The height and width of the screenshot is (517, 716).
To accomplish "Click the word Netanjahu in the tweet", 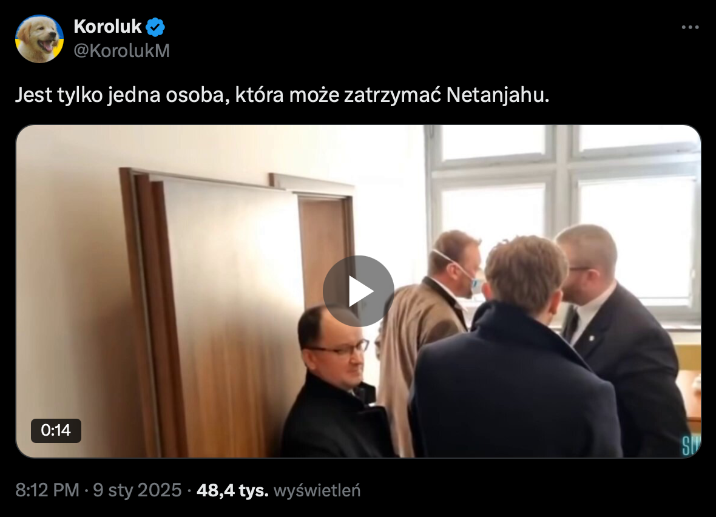I will click(498, 95).
